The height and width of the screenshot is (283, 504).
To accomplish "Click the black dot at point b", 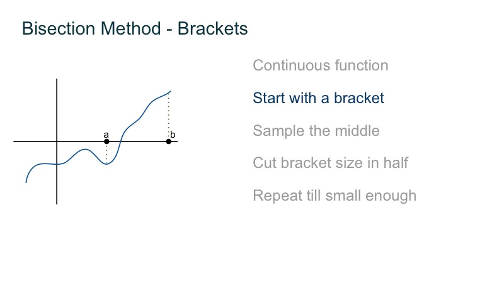I will 168,141.
